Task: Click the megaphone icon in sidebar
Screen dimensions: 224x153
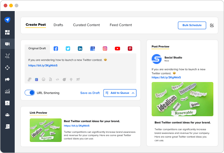Action: [7, 79]
